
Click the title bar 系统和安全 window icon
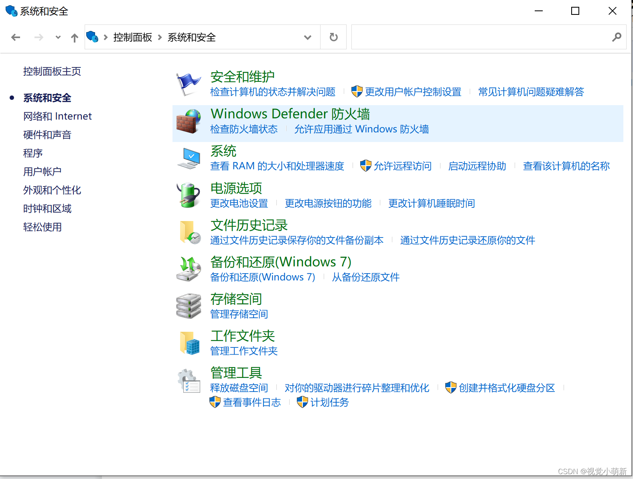pyautogui.click(x=11, y=11)
